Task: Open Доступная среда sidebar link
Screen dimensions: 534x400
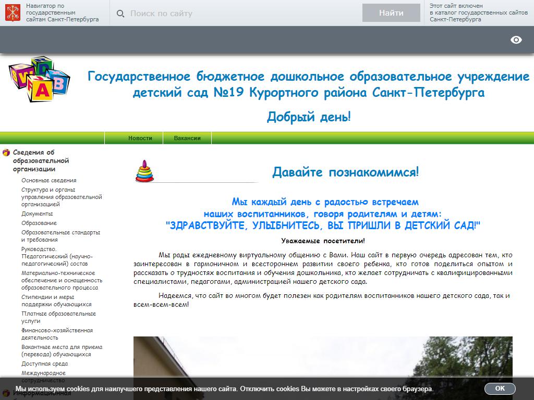Action: 44,364
